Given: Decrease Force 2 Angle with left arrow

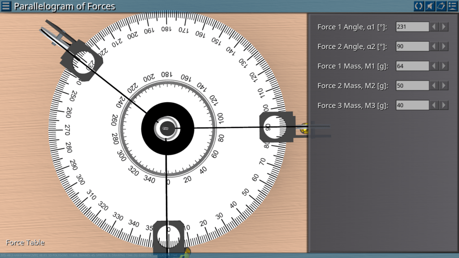Looking at the screenshot, I should coord(434,47).
